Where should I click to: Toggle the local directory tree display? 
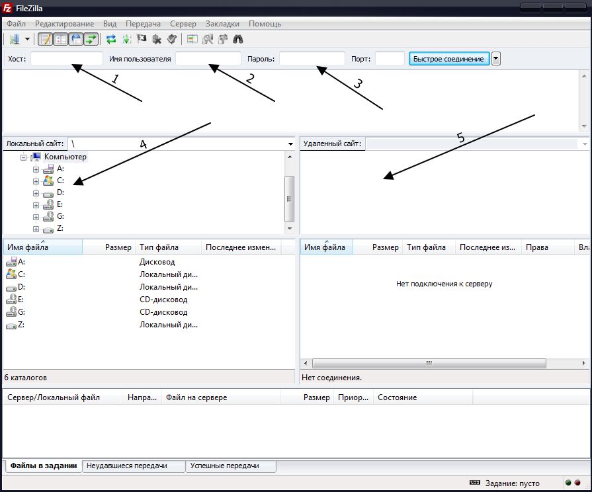pyautogui.click(x=61, y=39)
